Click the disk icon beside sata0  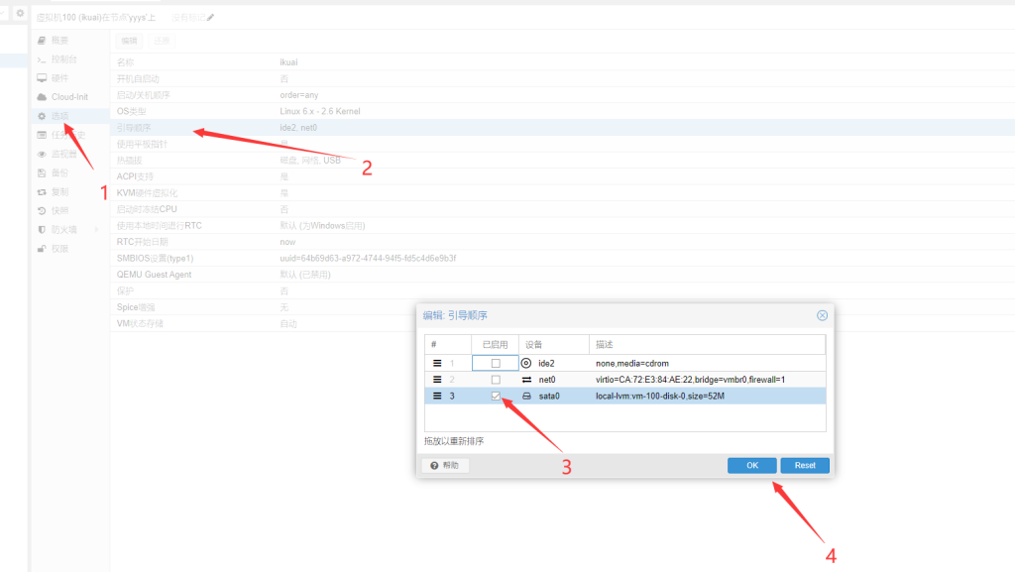pos(526,396)
